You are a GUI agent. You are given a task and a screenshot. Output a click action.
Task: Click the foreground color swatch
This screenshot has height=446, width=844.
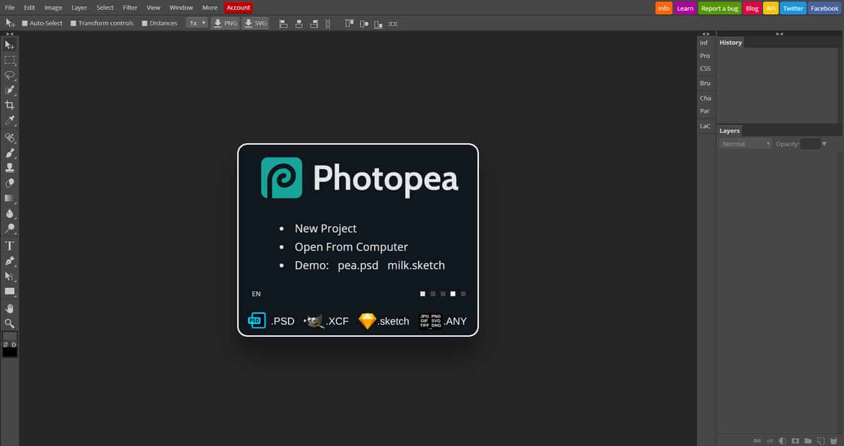click(10, 336)
